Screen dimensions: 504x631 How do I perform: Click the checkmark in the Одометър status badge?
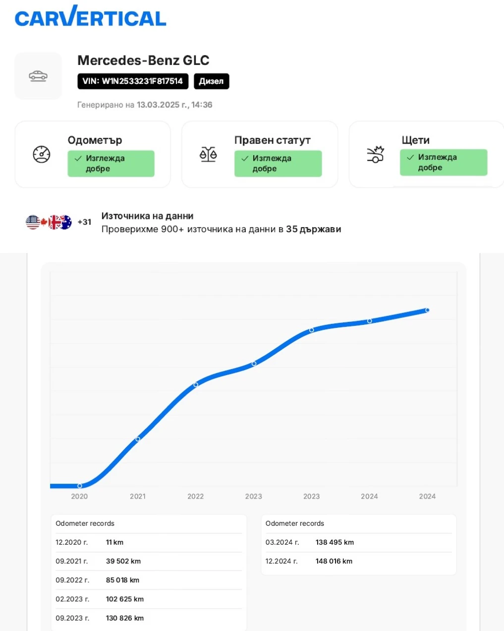78,159
